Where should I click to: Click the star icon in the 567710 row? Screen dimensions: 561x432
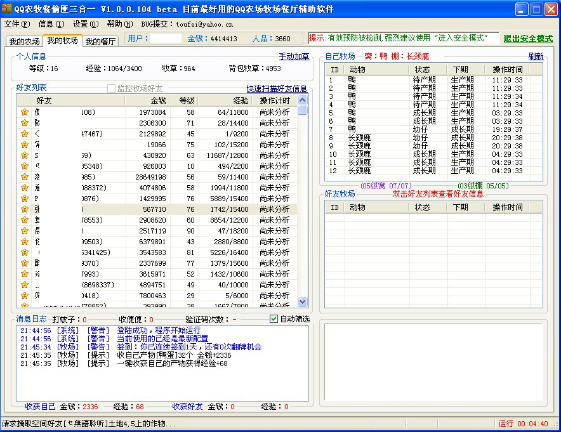25,209
